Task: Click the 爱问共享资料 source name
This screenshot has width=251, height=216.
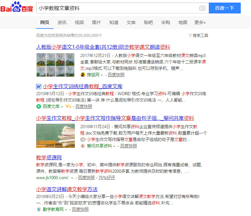Action: pos(99,146)
